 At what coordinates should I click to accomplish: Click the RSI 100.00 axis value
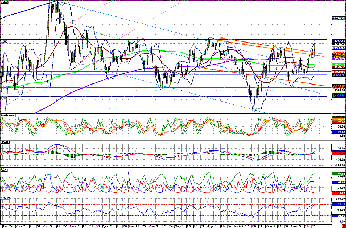click(x=341, y=199)
